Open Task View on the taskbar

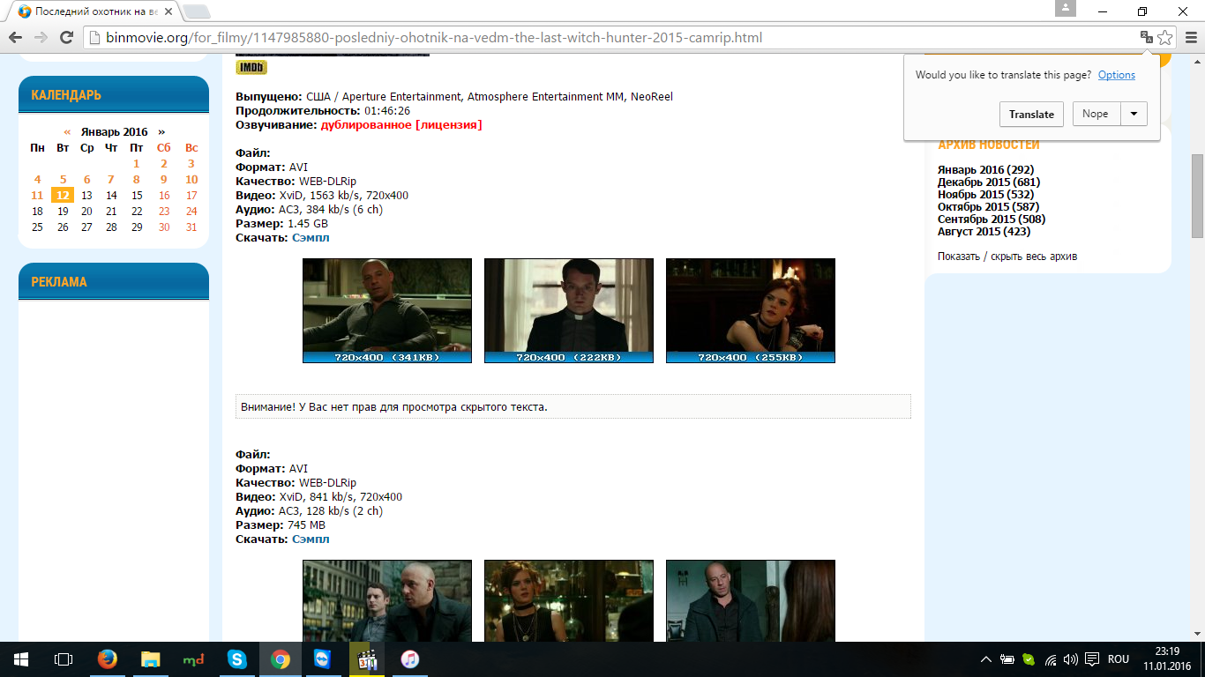tap(64, 659)
